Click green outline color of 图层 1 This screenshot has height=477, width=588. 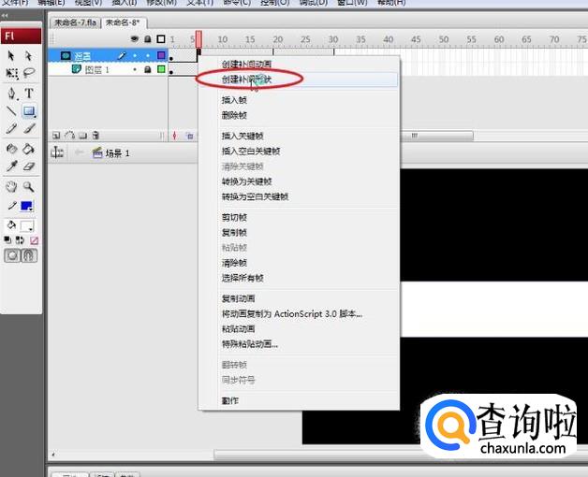[x=161, y=69]
